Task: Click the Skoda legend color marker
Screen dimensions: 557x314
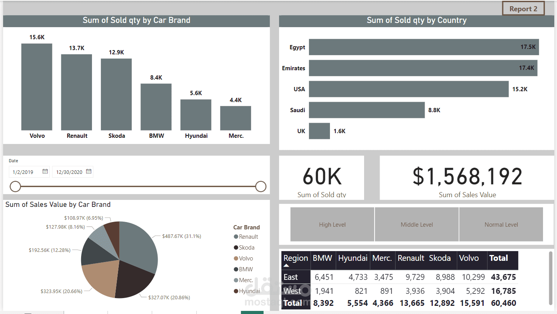Action: pos(236,248)
